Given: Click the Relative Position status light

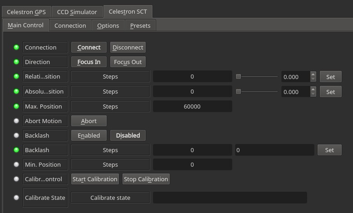Looking at the screenshot, I should (x=16, y=76).
